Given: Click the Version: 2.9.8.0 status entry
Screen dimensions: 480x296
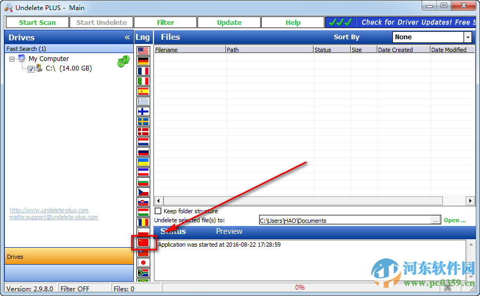Looking at the screenshot, I should pos(31,289).
